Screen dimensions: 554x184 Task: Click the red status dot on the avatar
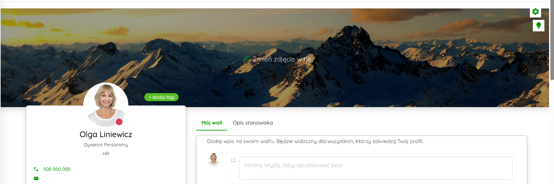(x=119, y=122)
